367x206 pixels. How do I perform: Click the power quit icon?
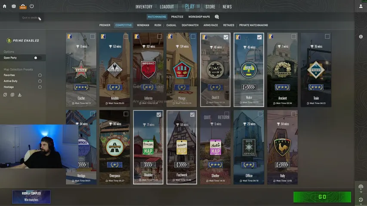pyautogui.click(x=31, y=6)
